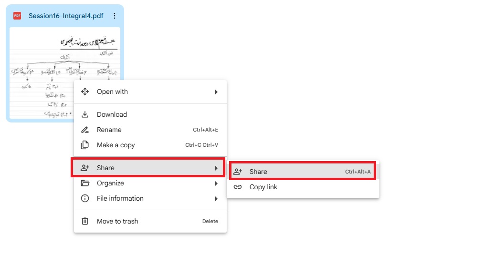Expand the Open with submenu arrow

tap(216, 92)
